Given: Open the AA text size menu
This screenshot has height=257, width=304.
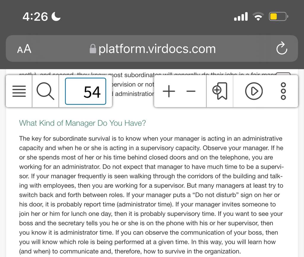Looking at the screenshot, I should [x=24, y=49].
